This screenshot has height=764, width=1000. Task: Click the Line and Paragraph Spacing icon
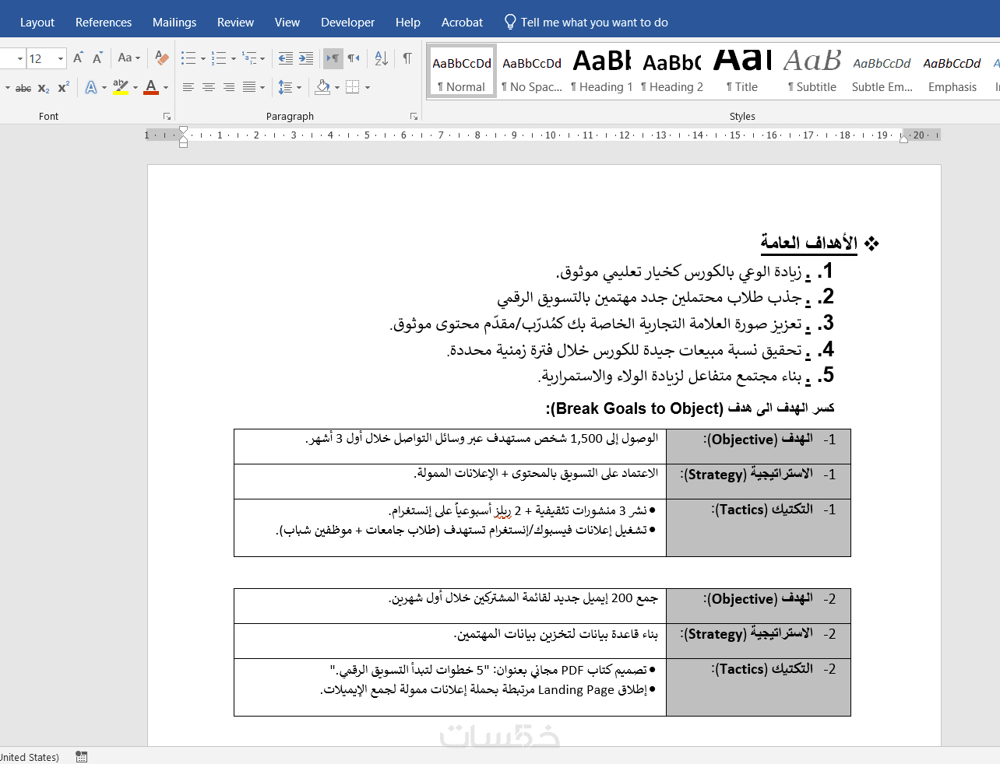[285, 87]
